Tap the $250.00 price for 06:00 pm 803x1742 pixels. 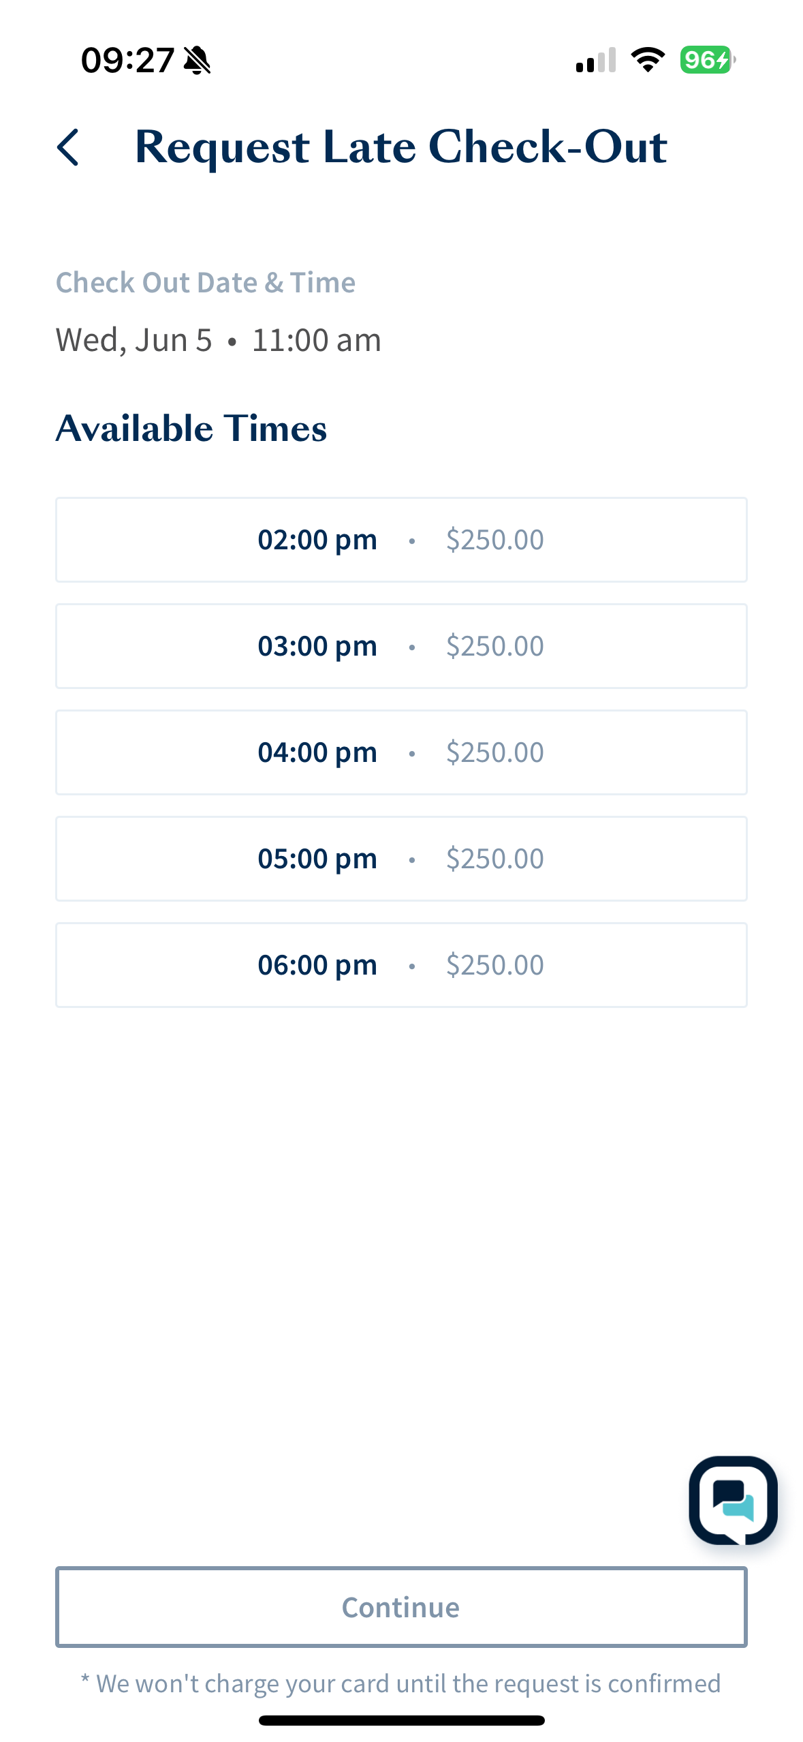click(x=495, y=965)
